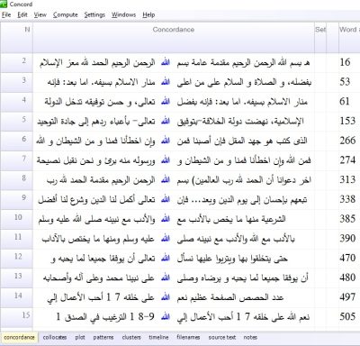Image resolution: width=360 pixels, height=346 pixels.
Task: Select row number 9
Action: point(16,200)
